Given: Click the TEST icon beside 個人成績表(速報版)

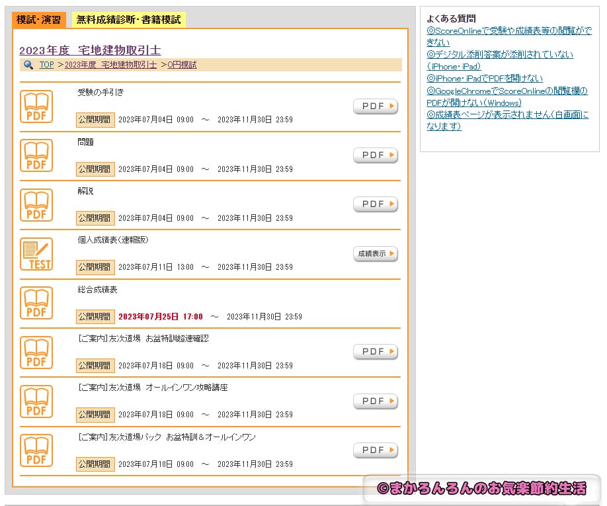Looking at the screenshot, I should (x=36, y=254).
